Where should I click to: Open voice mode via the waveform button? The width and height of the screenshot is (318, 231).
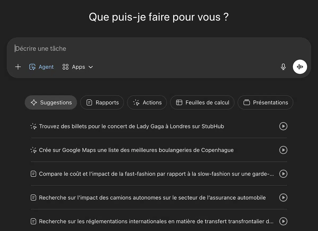point(300,67)
